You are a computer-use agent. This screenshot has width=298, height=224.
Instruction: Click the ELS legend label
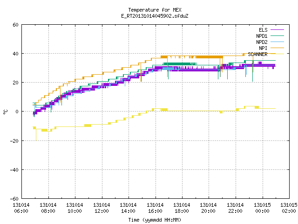coord(263,30)
